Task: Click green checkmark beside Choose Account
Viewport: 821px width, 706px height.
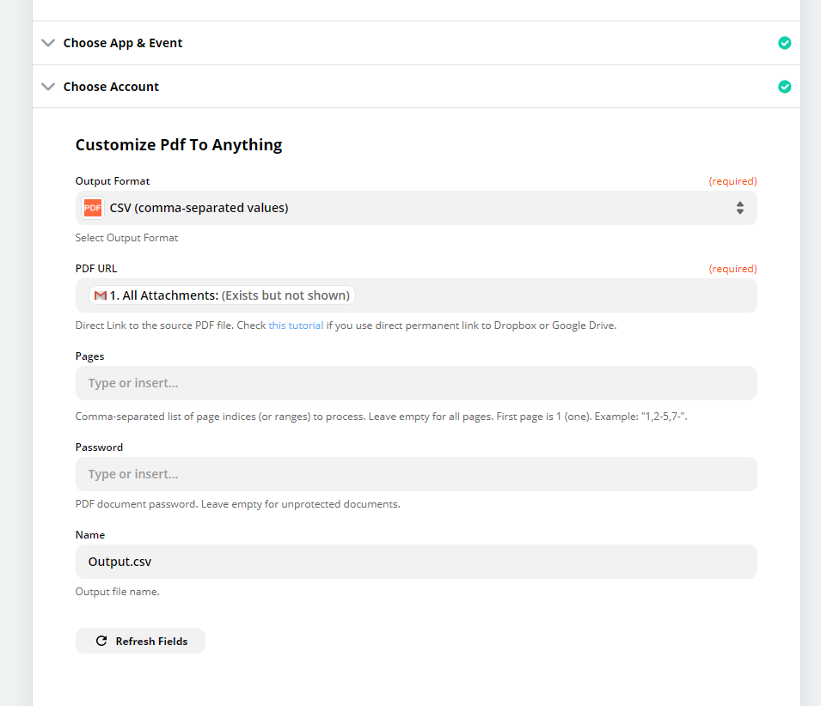Action: tap(784, 87)
